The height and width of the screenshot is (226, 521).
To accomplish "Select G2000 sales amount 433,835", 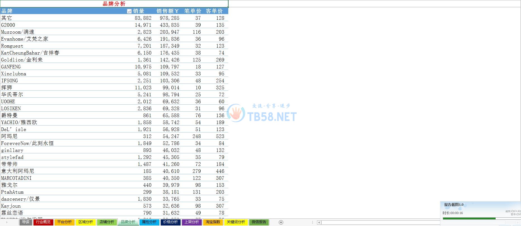I will coord(170,25).
